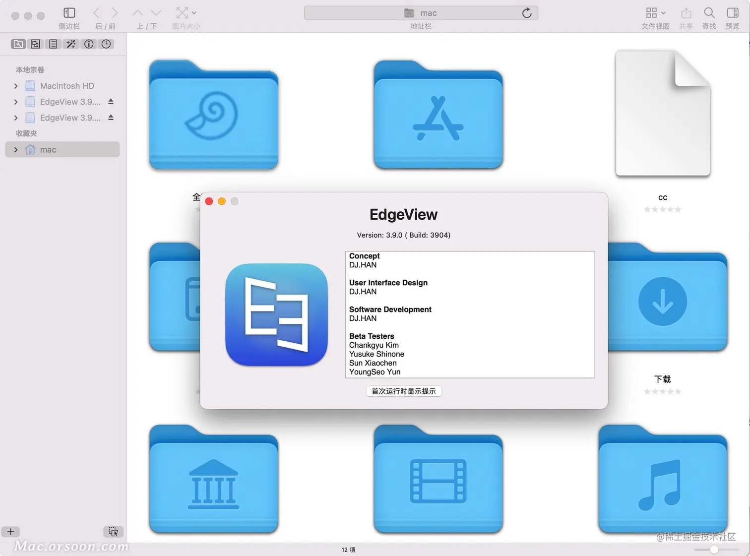The height and width of the screenshot is (556, 750).
Task: Click the plus button below the sidebar
Action: tap(10, 532)
